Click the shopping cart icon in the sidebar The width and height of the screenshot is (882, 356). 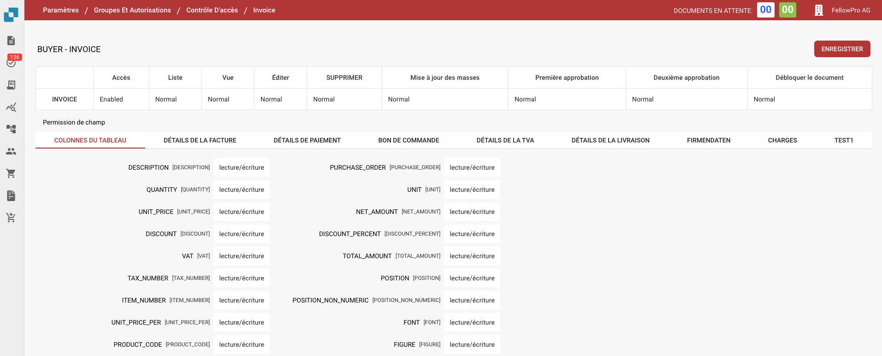coord(11,173)
